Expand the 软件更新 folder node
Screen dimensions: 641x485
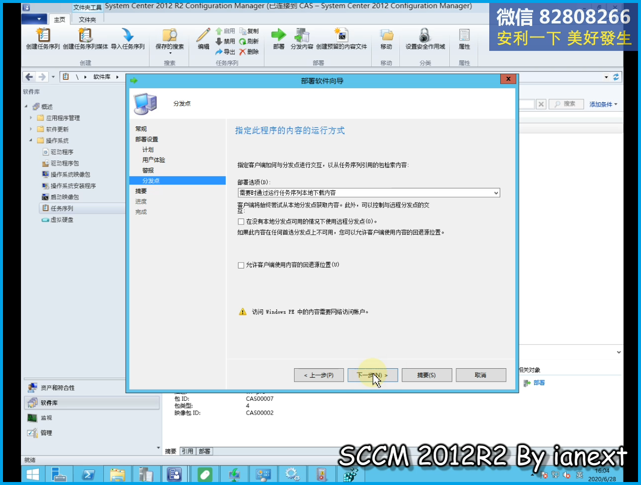pos(31,129)
